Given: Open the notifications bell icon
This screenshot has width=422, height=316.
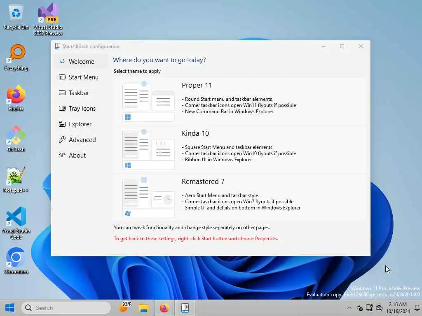Looking at the screenshot, I should (417, 308).
